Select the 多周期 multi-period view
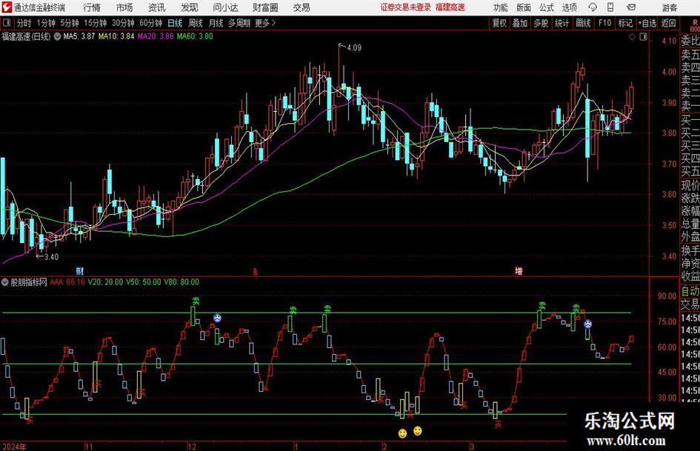The height and width of the screenshot is (451, 700). click(x=239, y=23)
